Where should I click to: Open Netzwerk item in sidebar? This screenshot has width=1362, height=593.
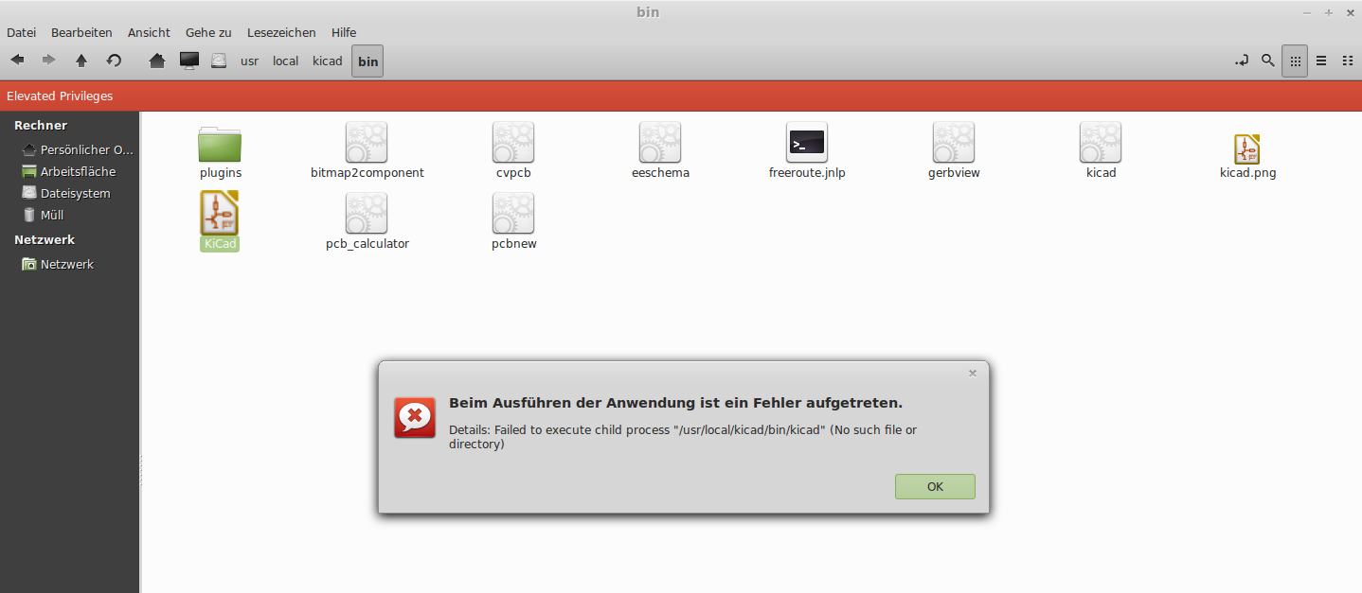click(x=58, y=264)
